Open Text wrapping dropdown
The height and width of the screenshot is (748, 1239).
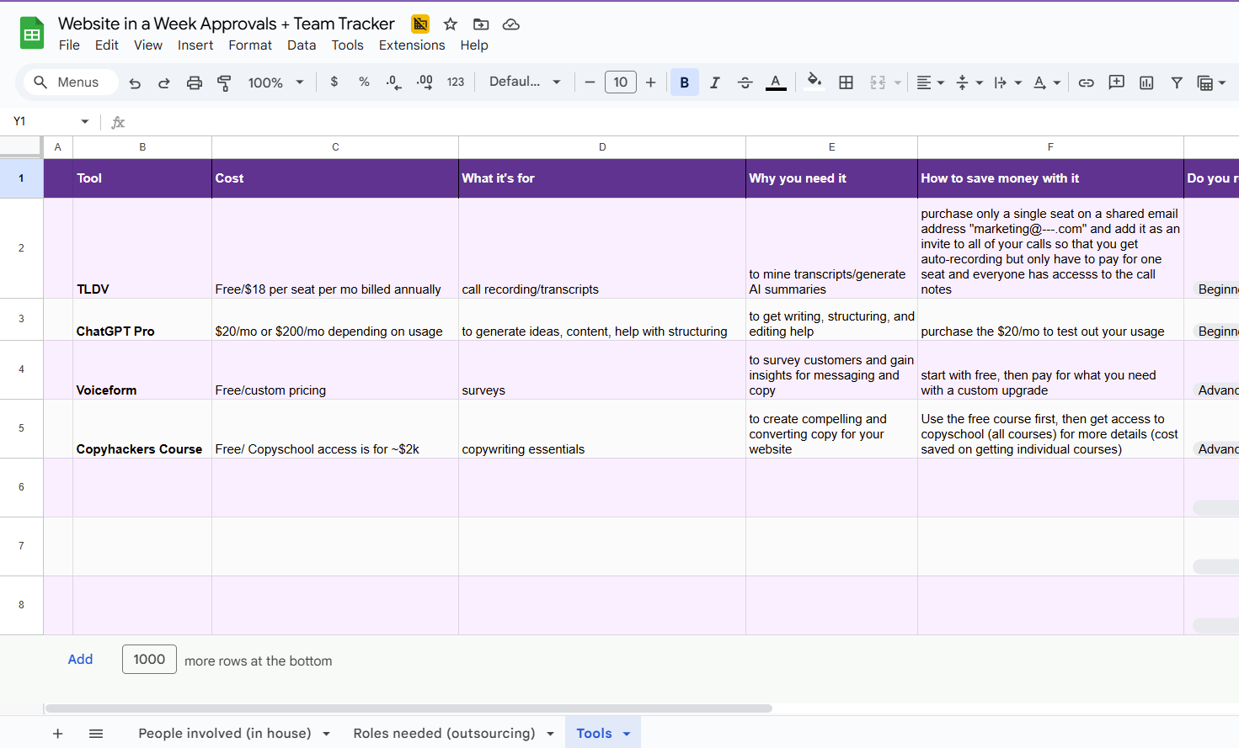coord(1007,82)
